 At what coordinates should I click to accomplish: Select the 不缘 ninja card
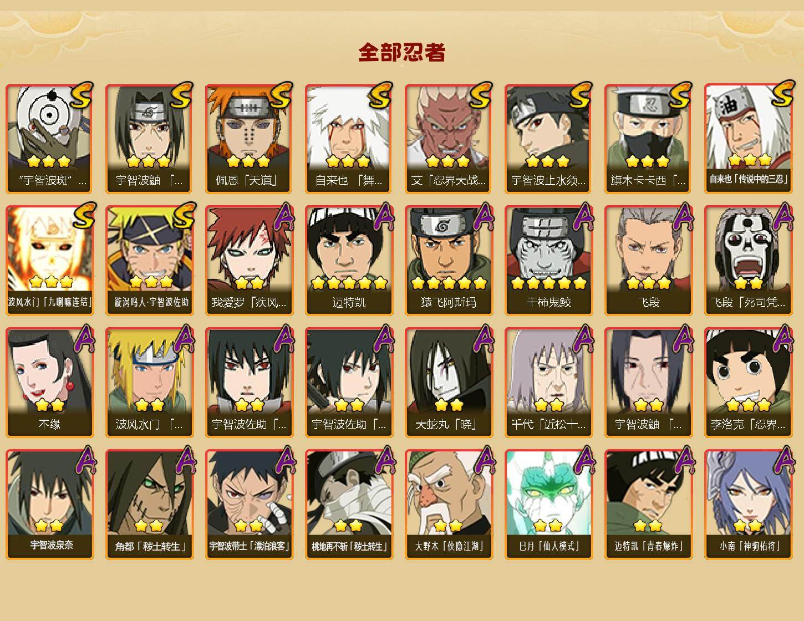tap(49, 383)
